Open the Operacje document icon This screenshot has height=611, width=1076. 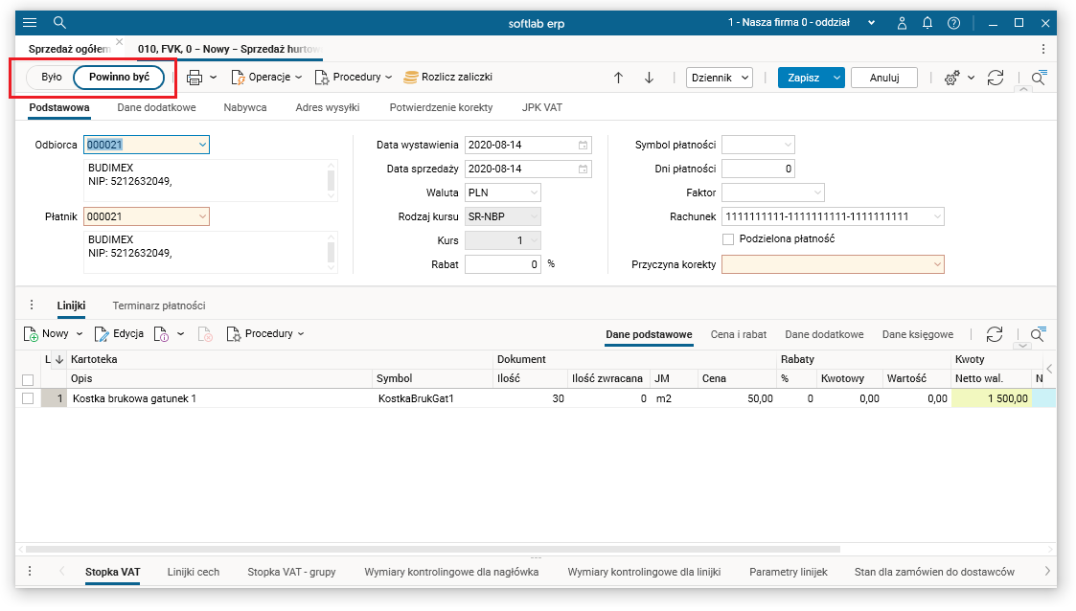[x=239, y=78]
